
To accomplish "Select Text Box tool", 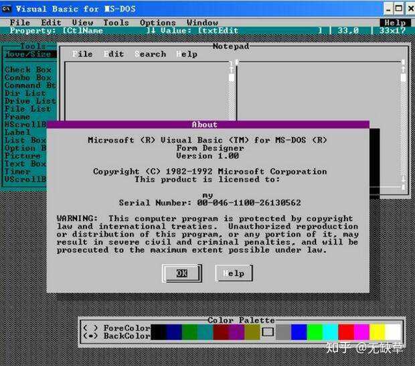I will pos(25,164).
